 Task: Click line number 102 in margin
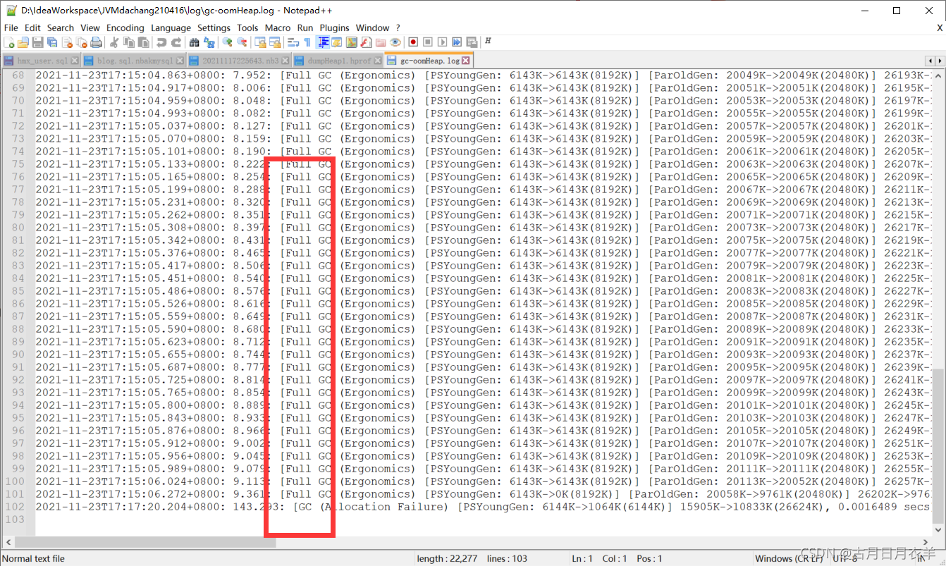click(16, 507)
